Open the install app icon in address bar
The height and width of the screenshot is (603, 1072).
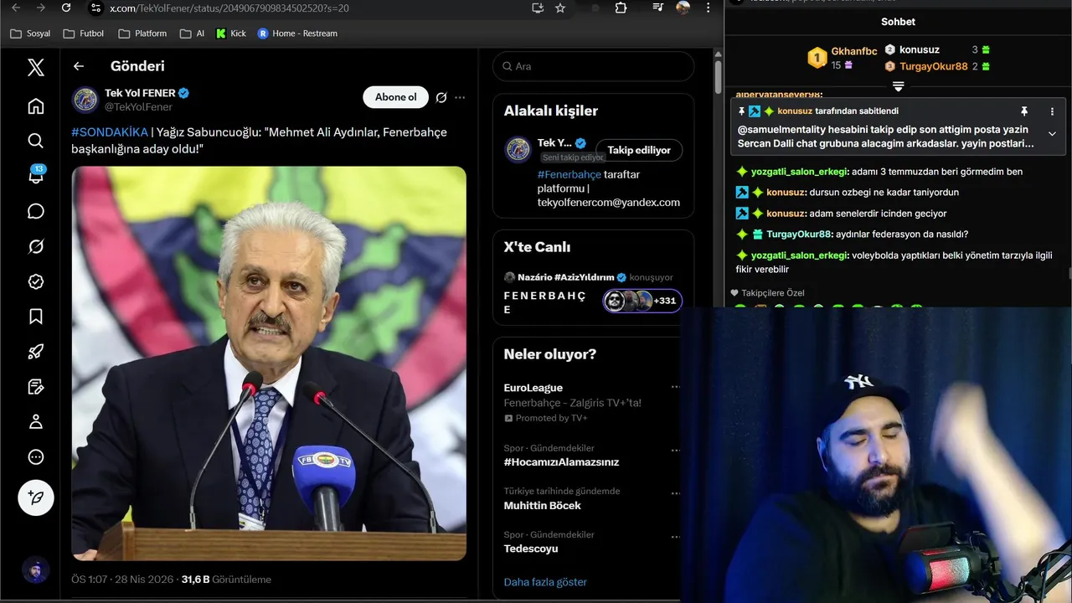pyautogui.click(x=538, y=8)
